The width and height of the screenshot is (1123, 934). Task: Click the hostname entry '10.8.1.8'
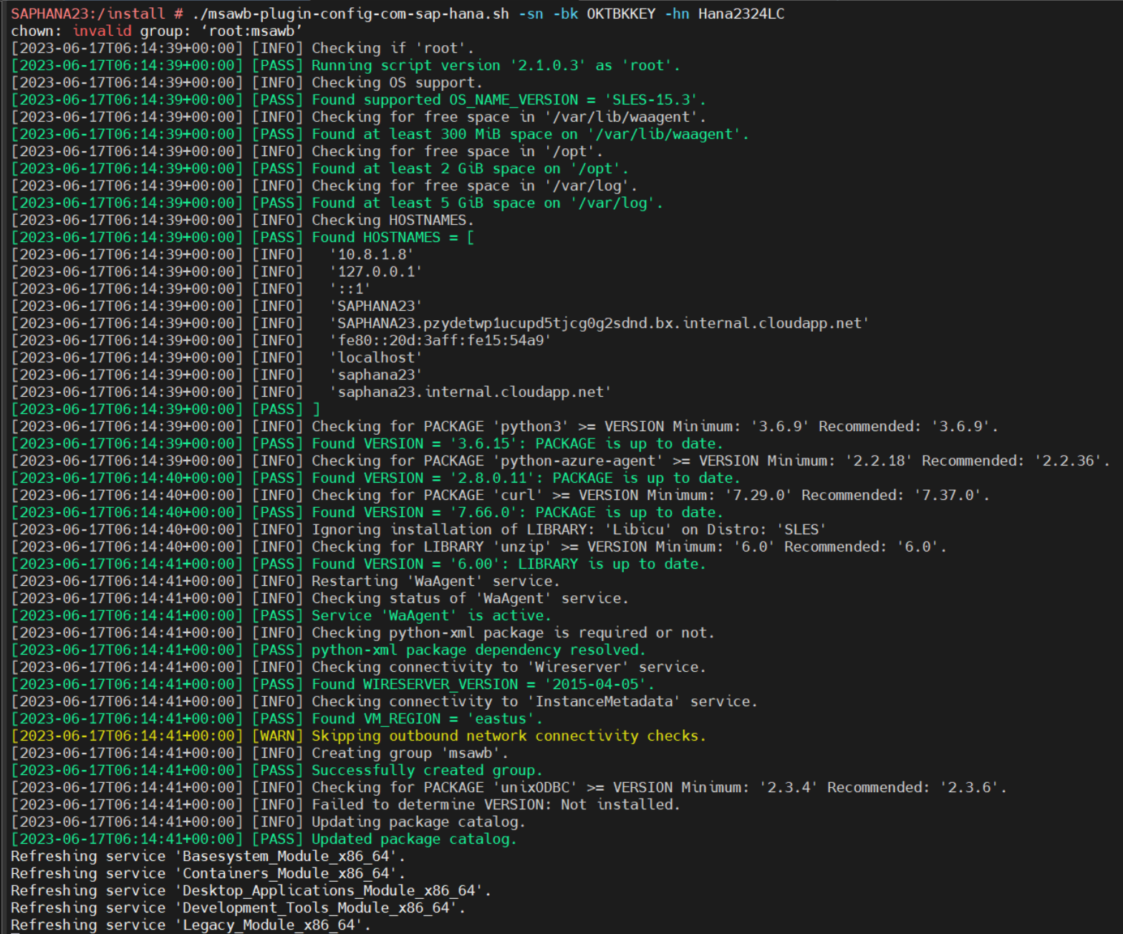click(372, 254)
